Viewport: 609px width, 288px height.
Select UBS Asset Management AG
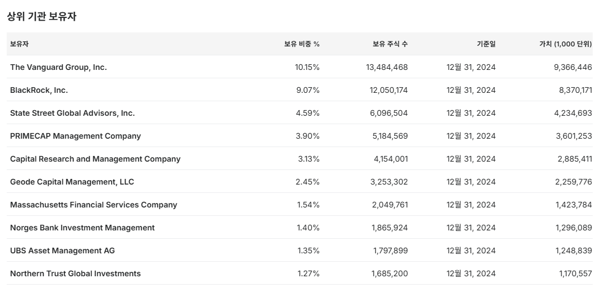coord(63,251)
